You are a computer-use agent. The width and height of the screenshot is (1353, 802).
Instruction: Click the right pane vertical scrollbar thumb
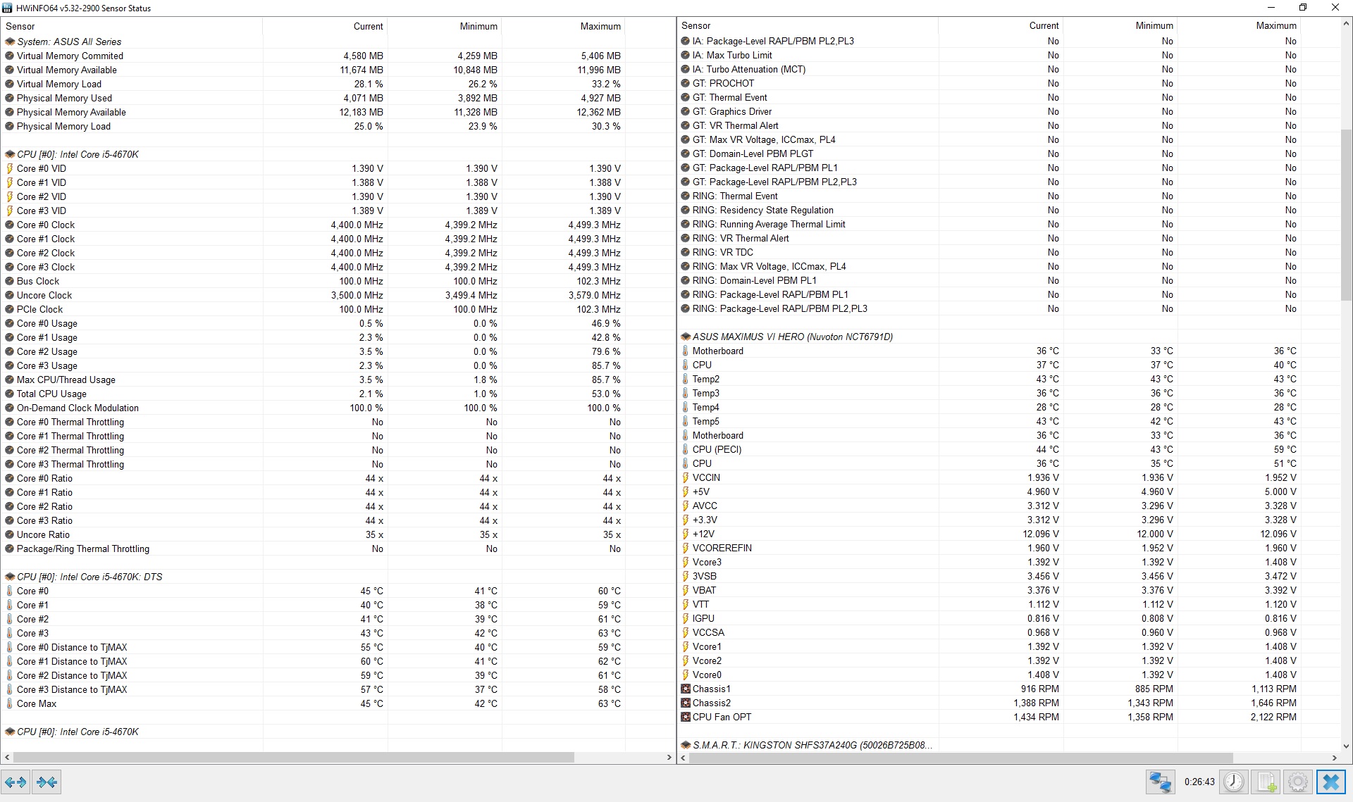pyautogui.click(x=1346, y=215)
